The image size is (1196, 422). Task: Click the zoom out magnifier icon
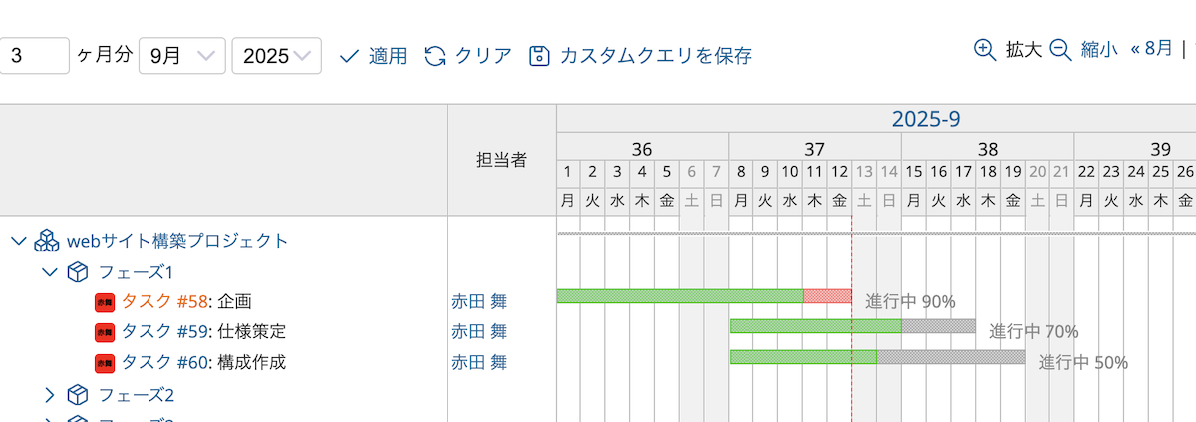(x=1060, y=50)
